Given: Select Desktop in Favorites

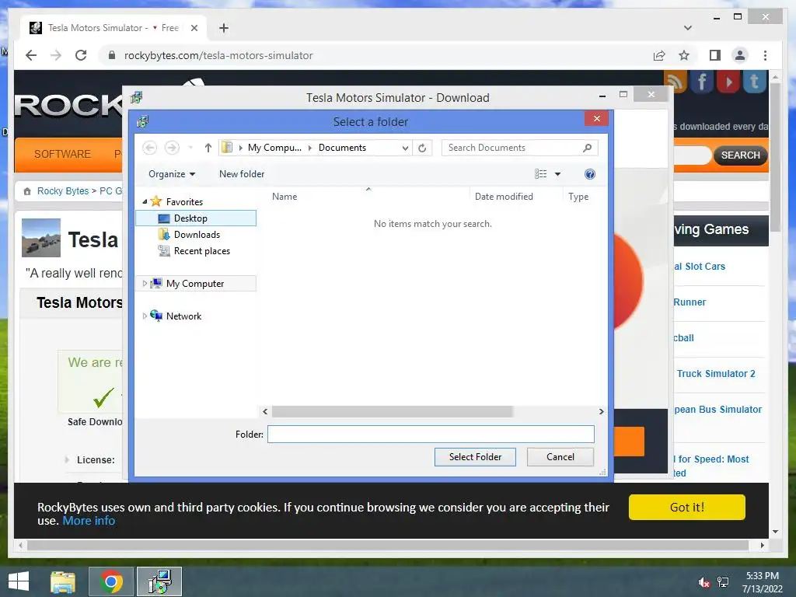Looking at the screenshot, I should [196, 218].
